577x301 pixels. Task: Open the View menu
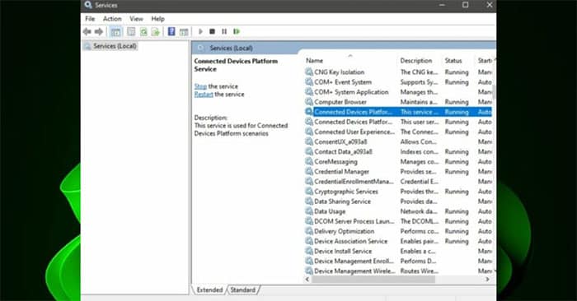coord(136,19)
